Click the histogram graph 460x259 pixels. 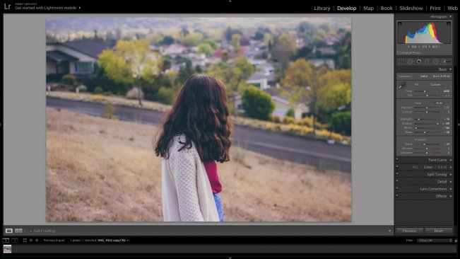[424, 33]
